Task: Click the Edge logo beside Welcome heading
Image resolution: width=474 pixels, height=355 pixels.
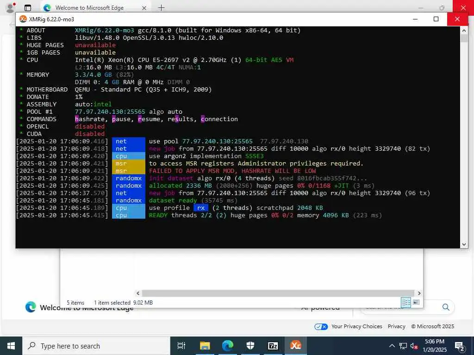Action: [31, 307]
